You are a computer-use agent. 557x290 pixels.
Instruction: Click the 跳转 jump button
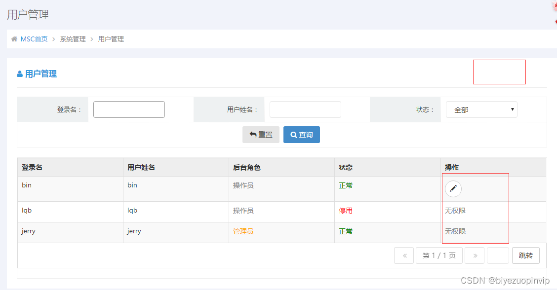[525, 255]
